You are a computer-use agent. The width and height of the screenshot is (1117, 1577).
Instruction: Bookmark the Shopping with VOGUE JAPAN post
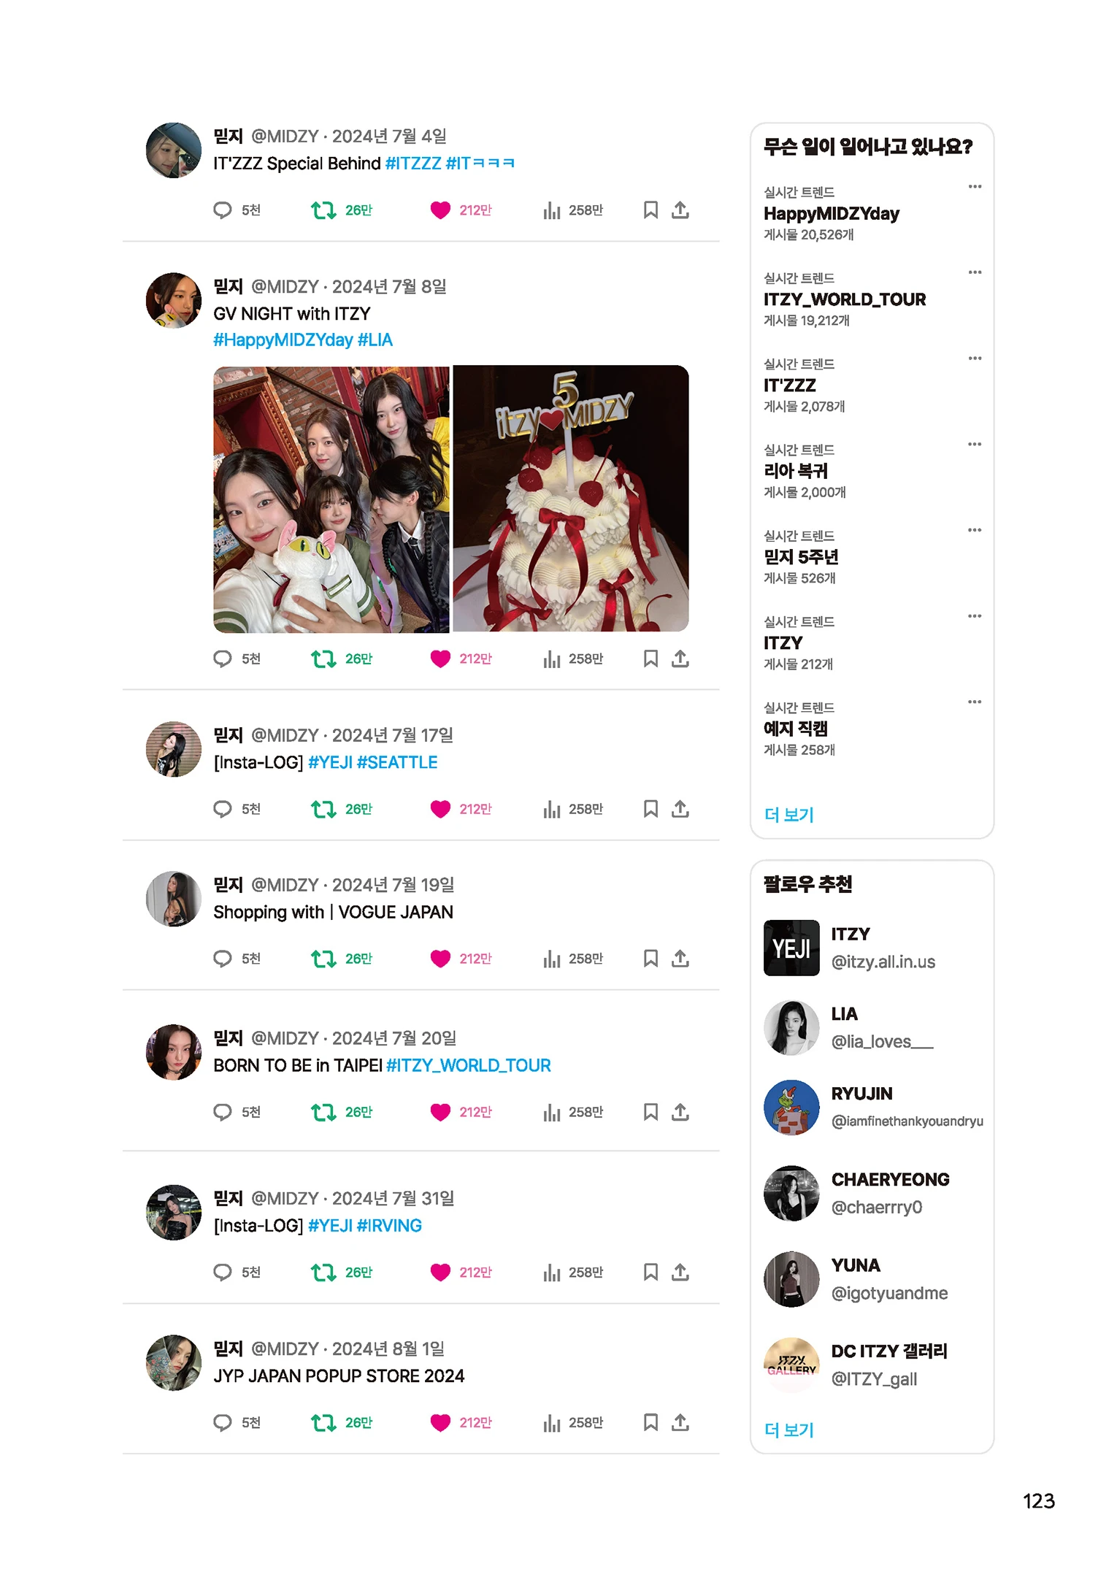(x=650, y=959)
